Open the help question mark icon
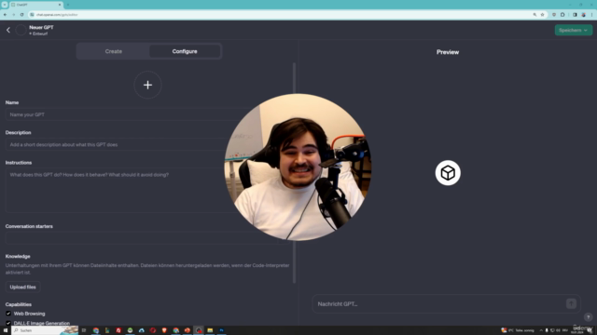The width and height of the screenshot is (597, 335). [x=588, y=316]
